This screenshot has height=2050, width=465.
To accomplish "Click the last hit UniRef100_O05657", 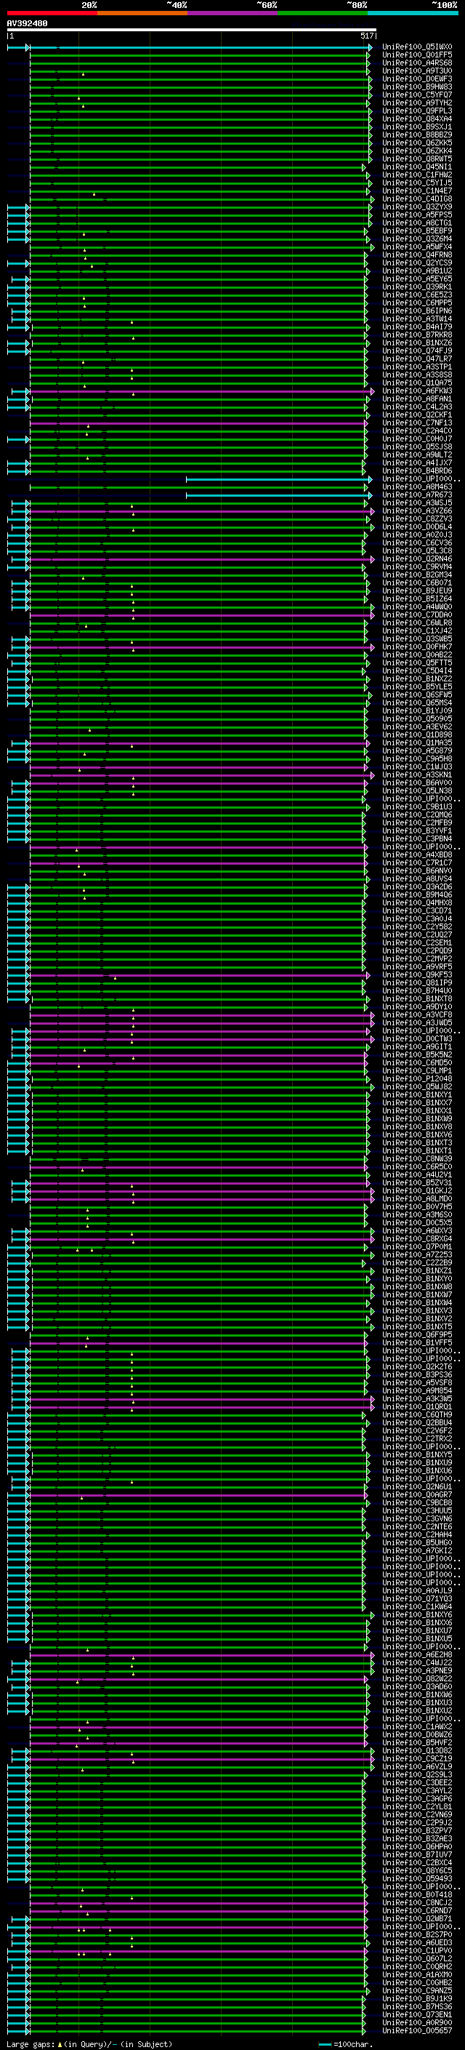I will (417, 2030).
